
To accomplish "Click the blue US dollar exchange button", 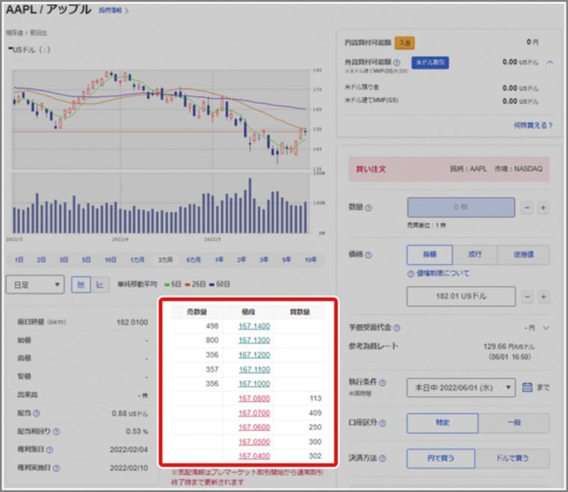I will [x=430, y=63].
